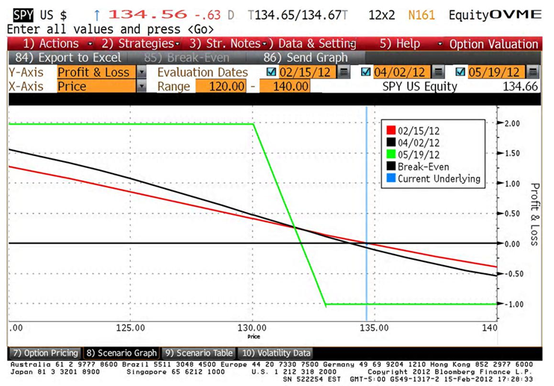The image size is (554, 386).
Task: Click the black Break-Even legend swatch
Action: pos(391,166)
